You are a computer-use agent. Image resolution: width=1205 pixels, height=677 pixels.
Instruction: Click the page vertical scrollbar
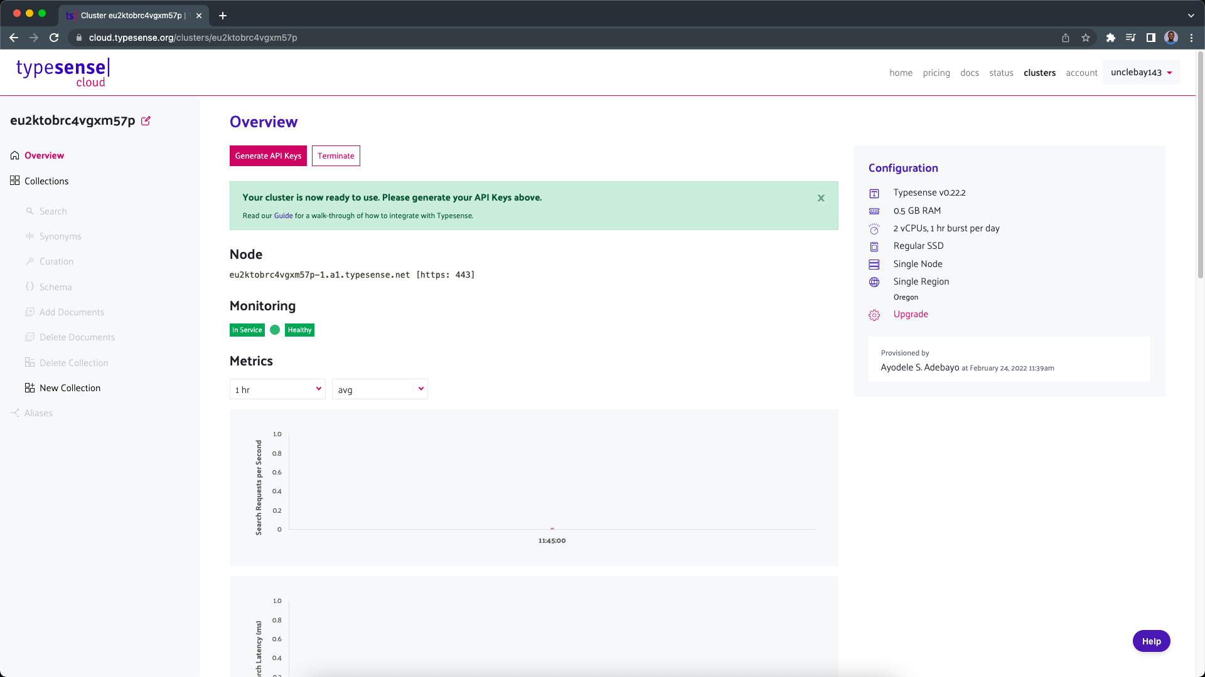[1200, 165]
